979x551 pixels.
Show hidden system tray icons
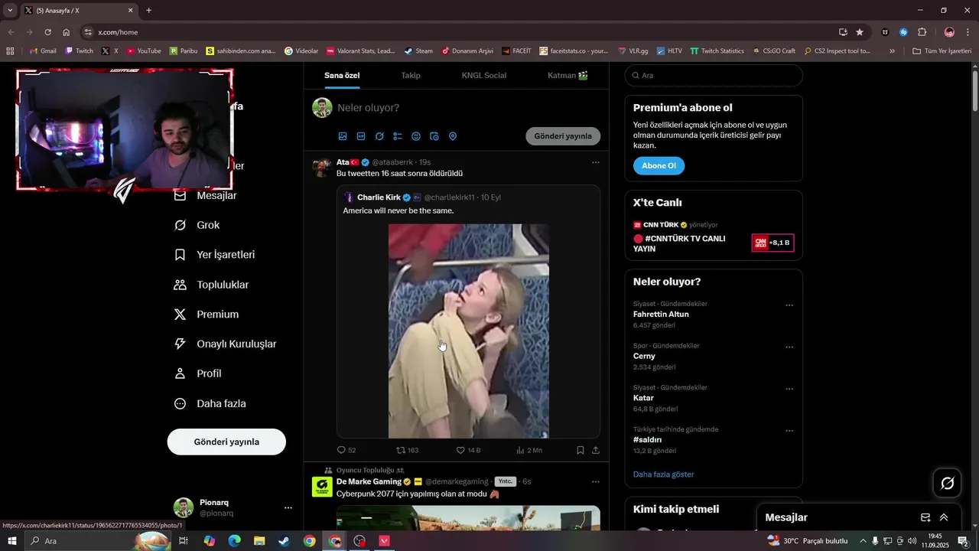tap(863, 541)
